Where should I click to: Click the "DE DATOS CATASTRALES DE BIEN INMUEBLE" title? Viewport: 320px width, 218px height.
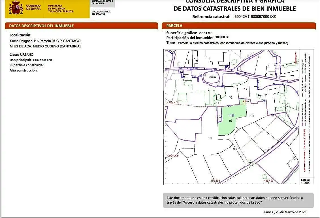[x=235, y=8]
